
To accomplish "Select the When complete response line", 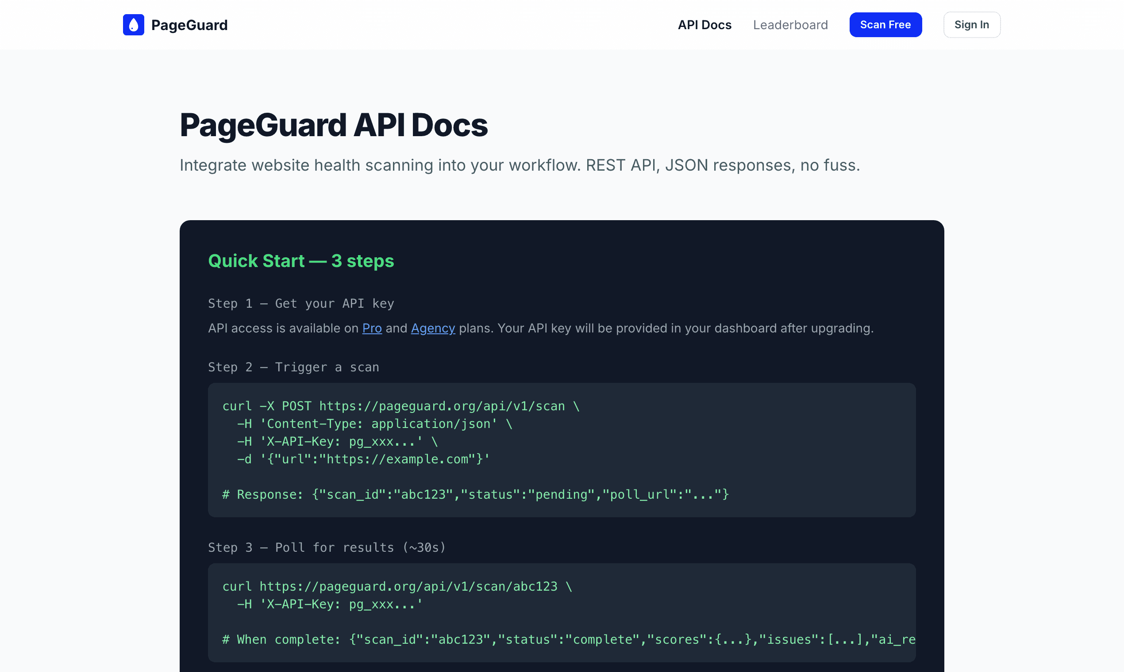I will 568,639.
